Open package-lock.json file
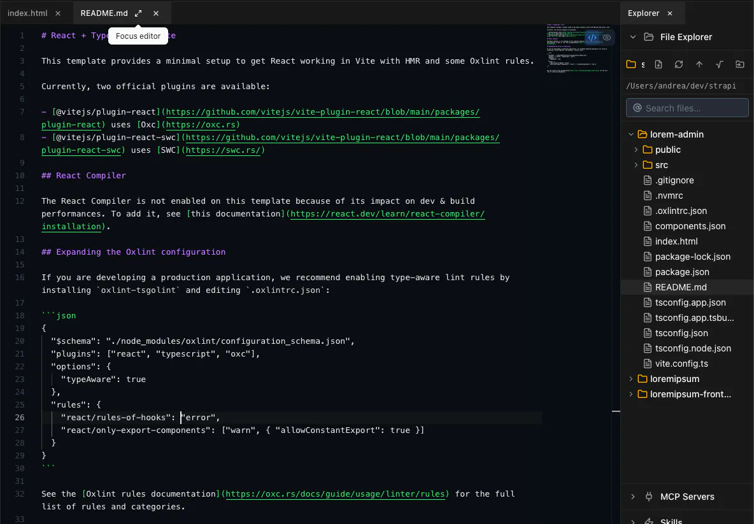Image resolution: width=754 pixels, height=524 pixels. point(692,257)
